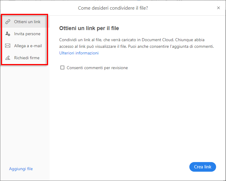This screenshot has height=181, width=226.
Task: Open the 'Invita persone' section
Action: [27, 34]
